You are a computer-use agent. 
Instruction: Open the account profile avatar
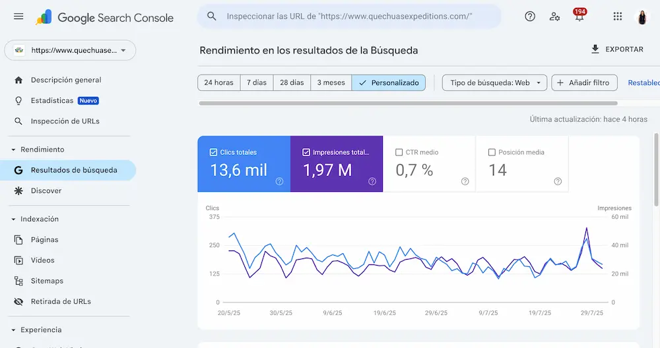click(642, 17)
